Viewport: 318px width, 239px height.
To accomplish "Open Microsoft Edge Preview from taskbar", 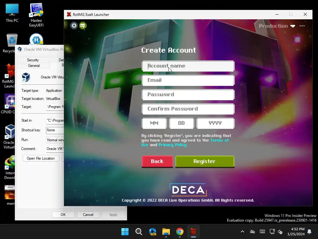I will (152, 232).
